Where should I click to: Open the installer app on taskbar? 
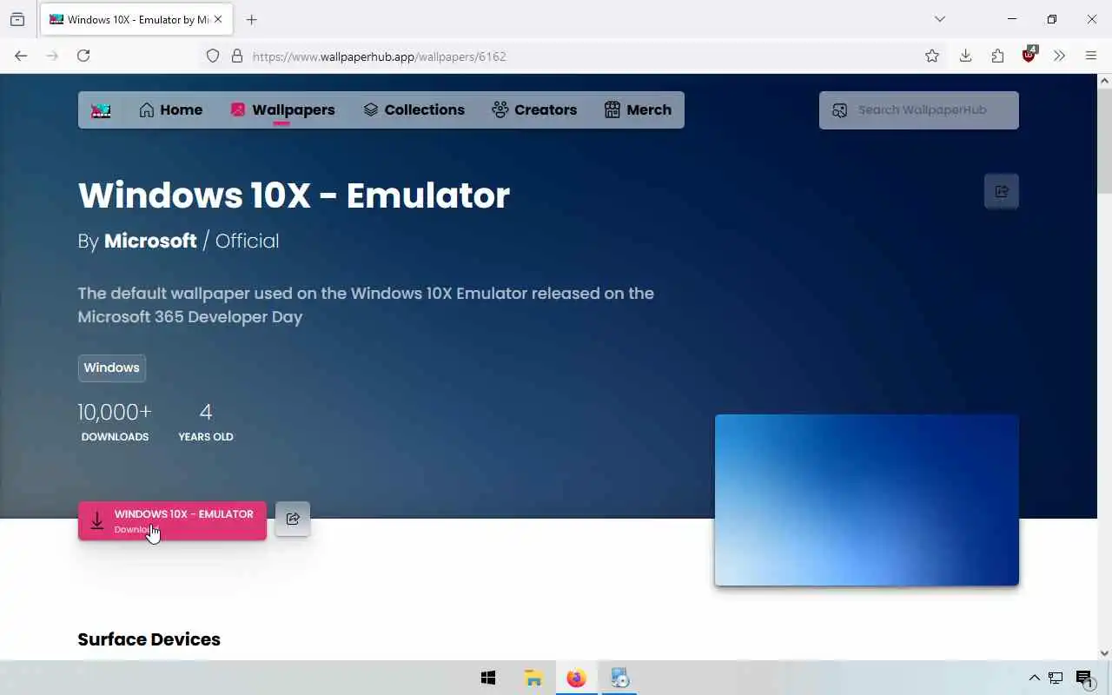coord(619,678)
